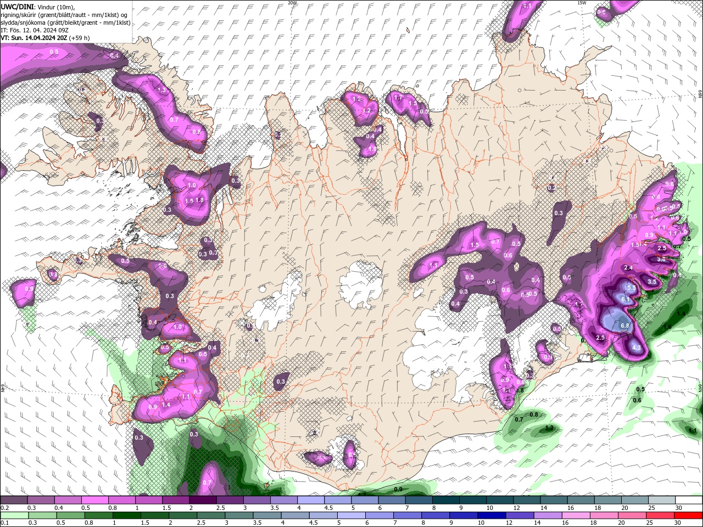Screen dimensions: 703x527
Task: Click the 5.5 precipitation value on the map
Action: tap(632, 288)
